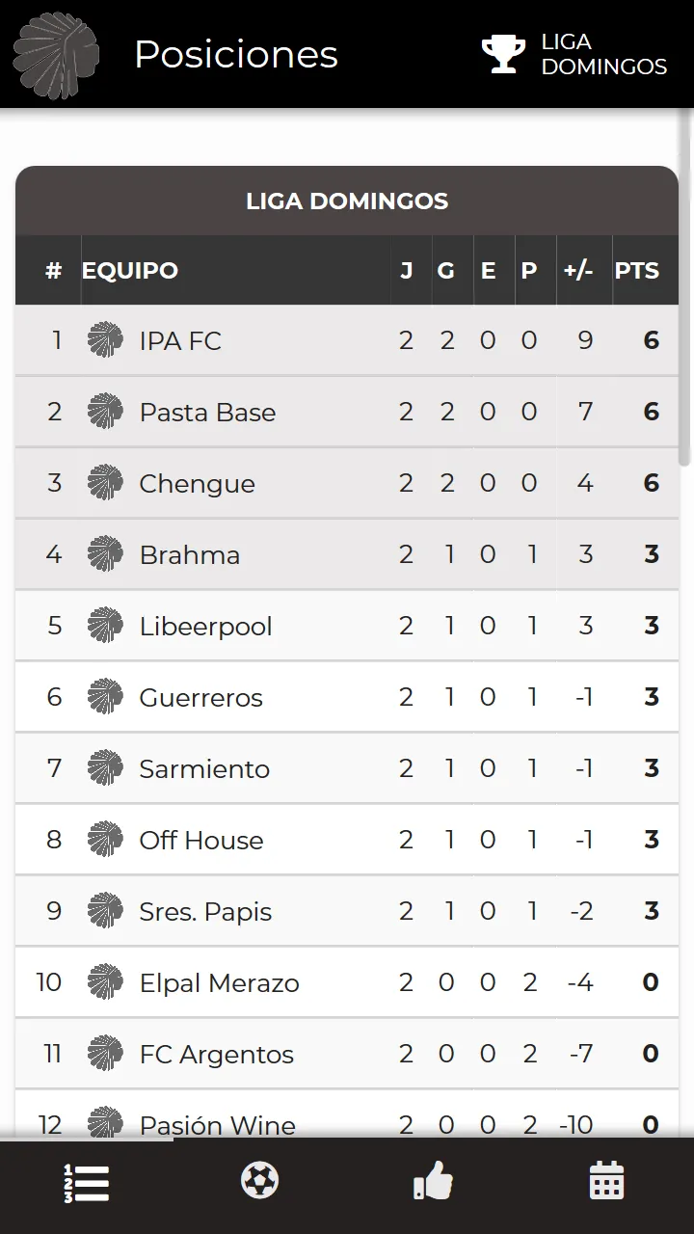Tap the IPA FC team crest icon
The width and height of the screenshot is (694, 1234).
105,340
